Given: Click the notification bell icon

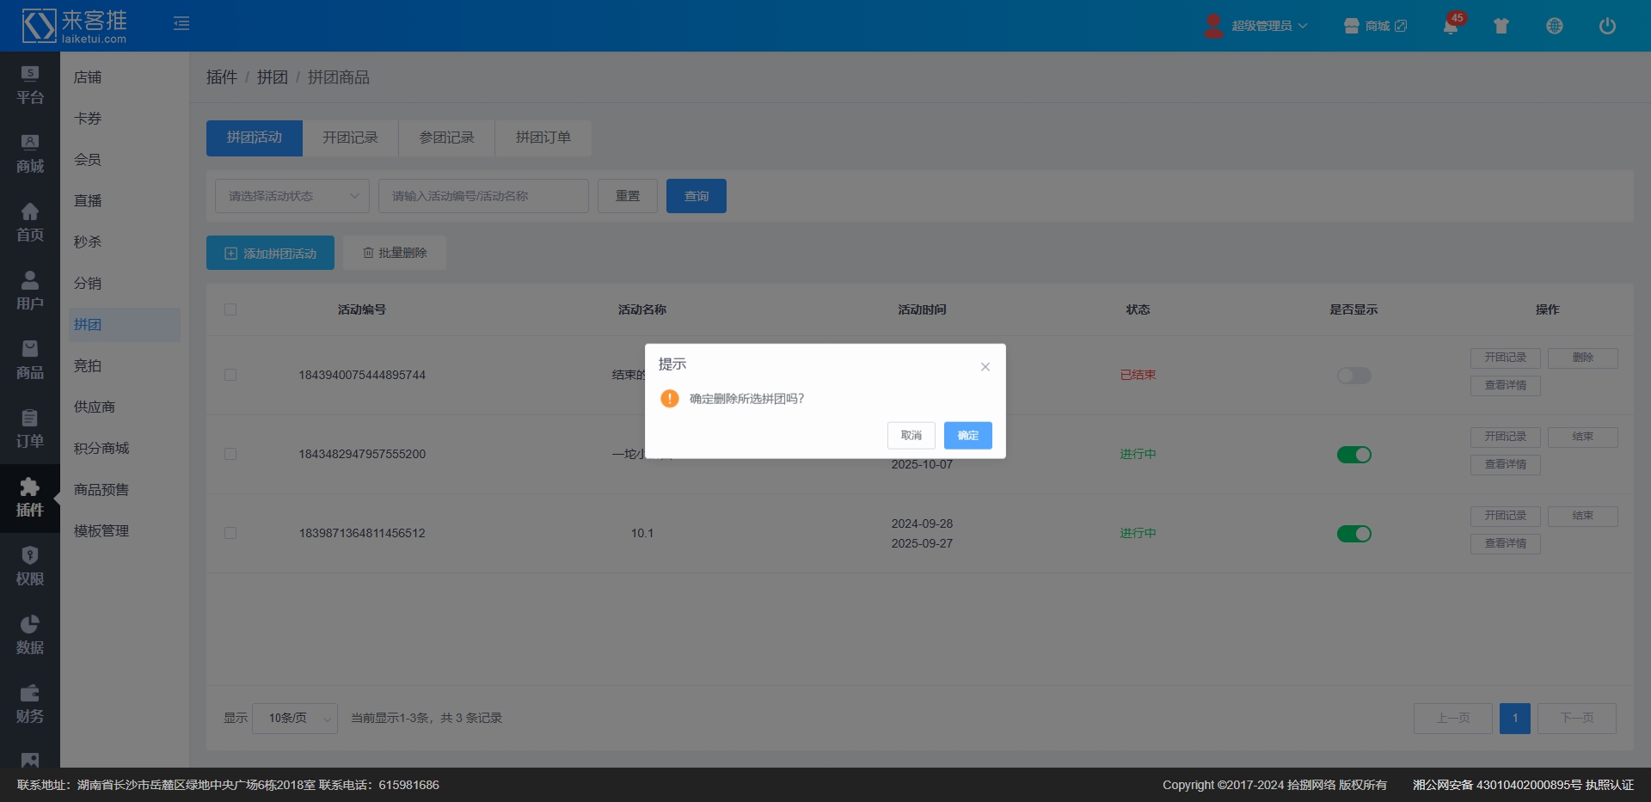Looking at the screenshot, I should click(1451, 26).
